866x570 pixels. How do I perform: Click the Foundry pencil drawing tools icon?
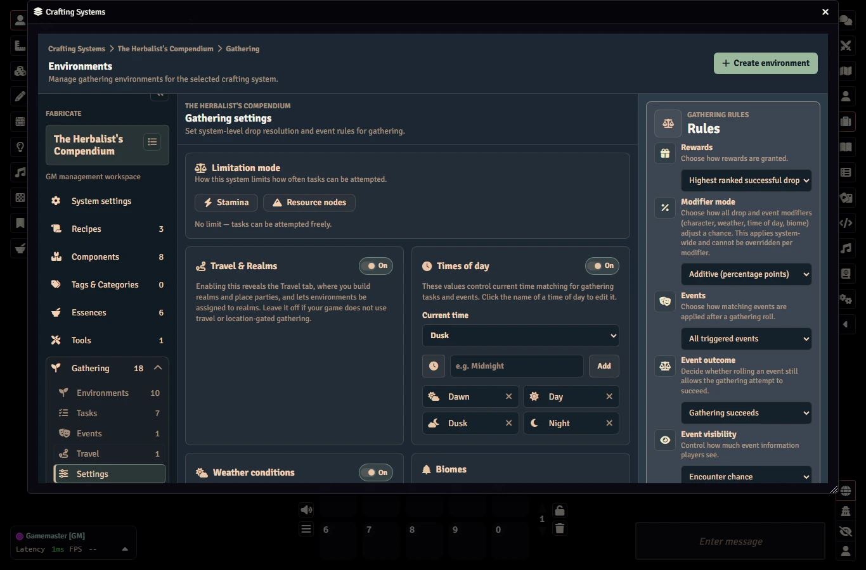20,96
